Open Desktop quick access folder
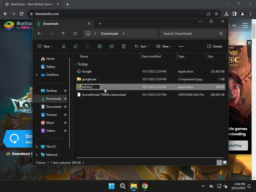 pyautogui.click(x=51, y=91)
